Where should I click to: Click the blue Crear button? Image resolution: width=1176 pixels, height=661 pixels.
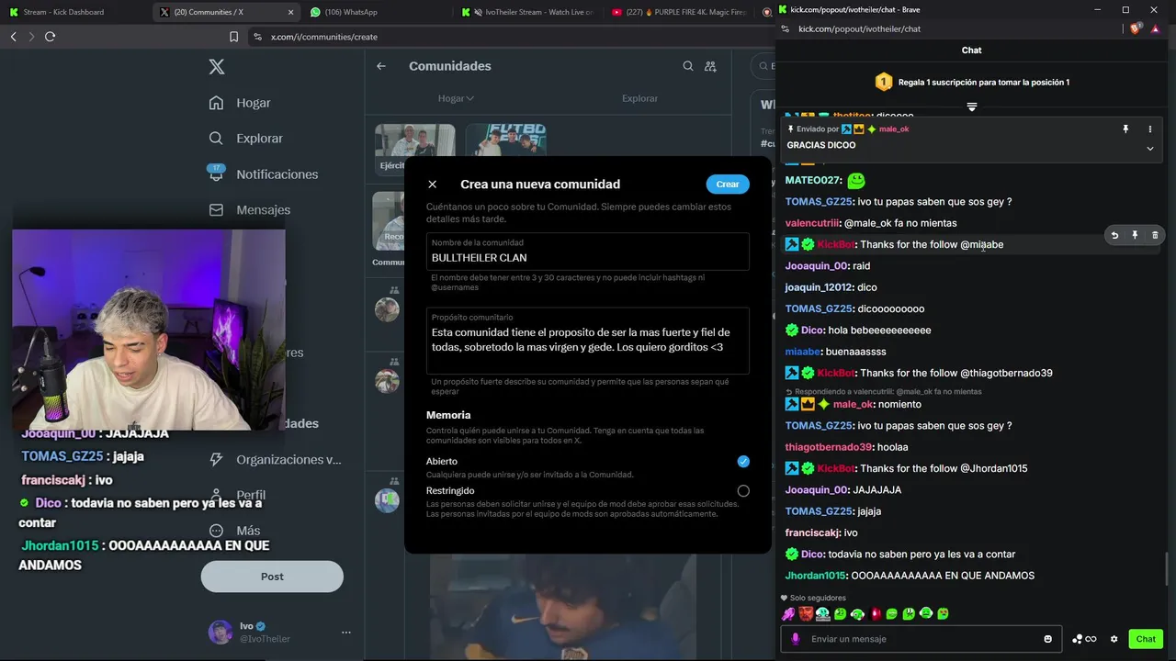click(x=728, y=185)
